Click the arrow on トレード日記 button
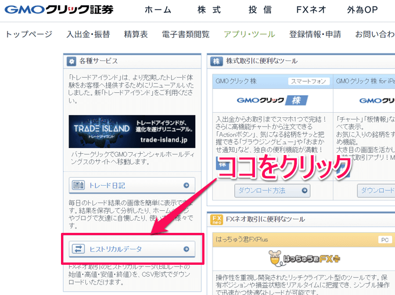395x295 pixels. point(186,185)
